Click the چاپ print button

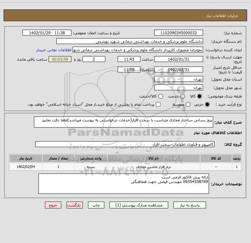(x=96, y=205)
